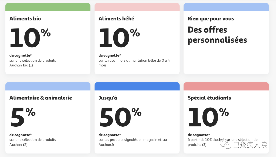Click the 10% figure in Spécial étudiants

[208, 117]
